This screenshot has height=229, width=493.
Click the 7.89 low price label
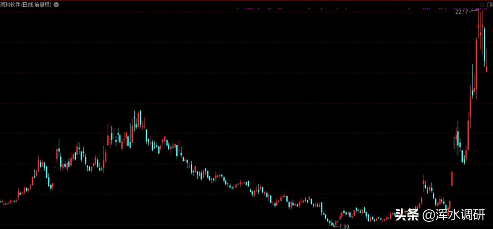point(344,226)
